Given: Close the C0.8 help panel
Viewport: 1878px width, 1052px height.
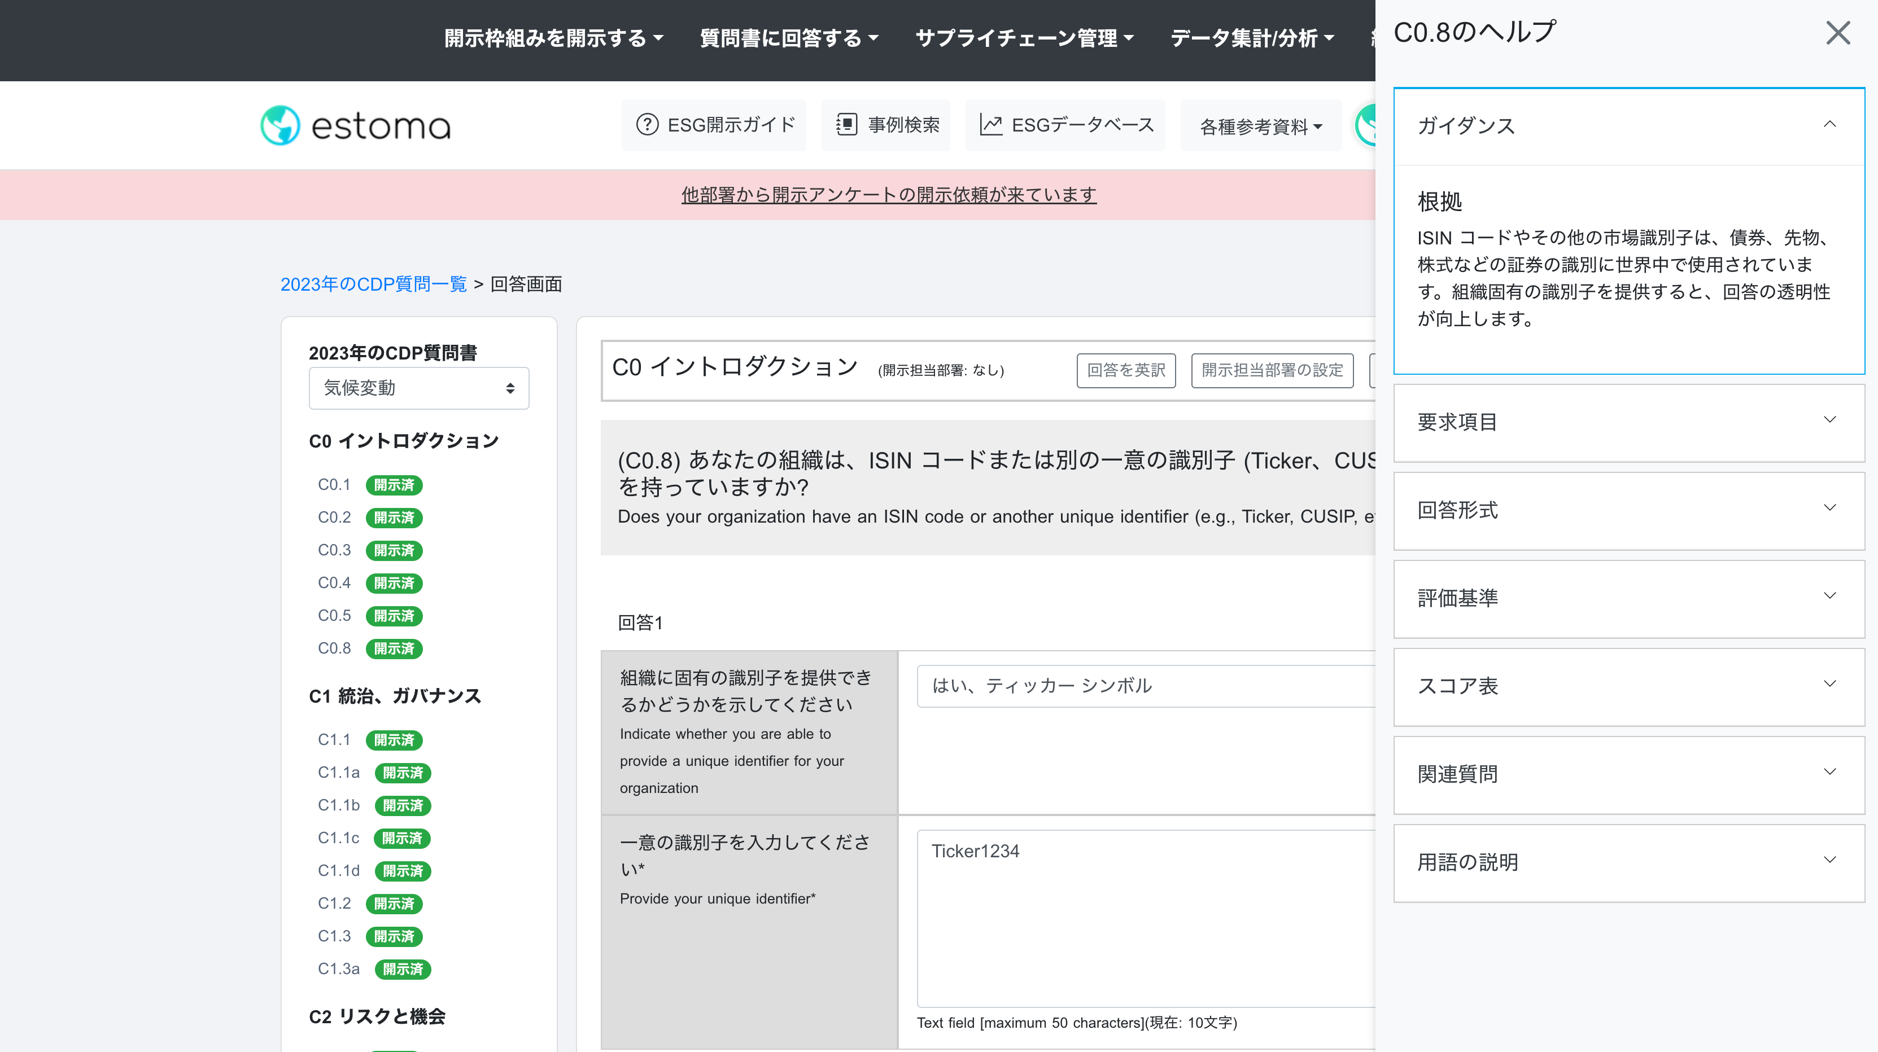Looking at the screenshot, I should (x=1838, y=33).
